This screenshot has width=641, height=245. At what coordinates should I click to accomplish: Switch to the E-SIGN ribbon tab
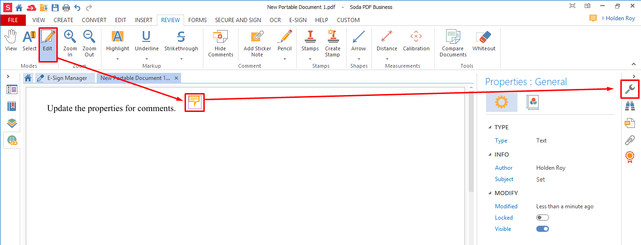point(298,20)
